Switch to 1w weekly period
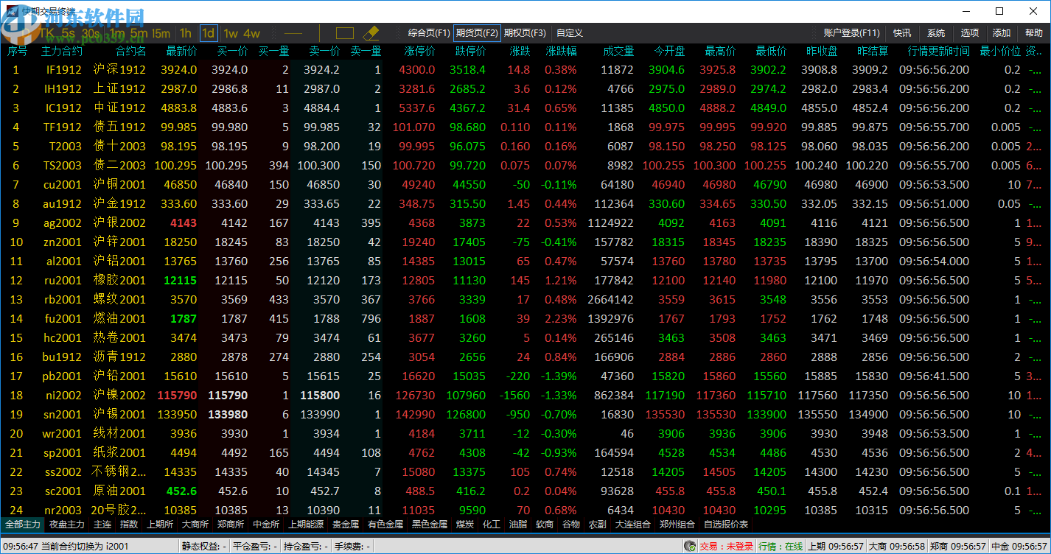Screen dimensions: 1051x554 click(x=231, y=33)
